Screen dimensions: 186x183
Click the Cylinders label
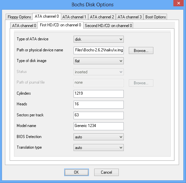(x=24, y=93)
